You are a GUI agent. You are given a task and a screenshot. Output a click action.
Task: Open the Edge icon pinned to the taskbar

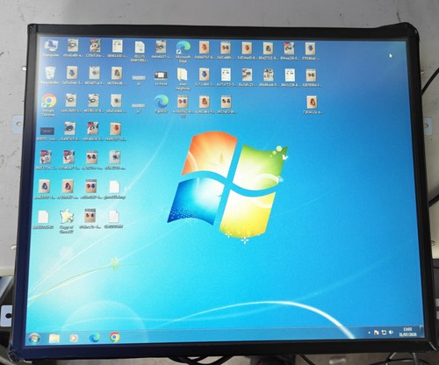click(x=94, y=338)
